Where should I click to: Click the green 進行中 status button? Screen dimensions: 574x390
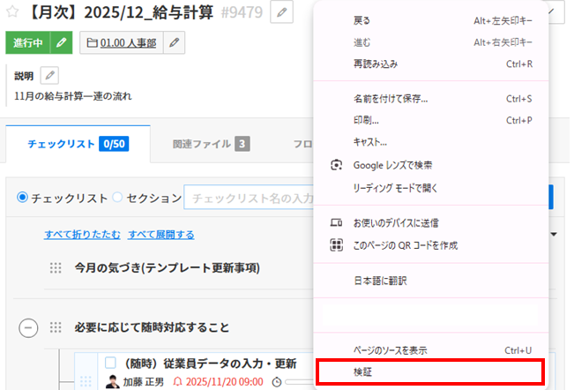click(x=28, y=42)
